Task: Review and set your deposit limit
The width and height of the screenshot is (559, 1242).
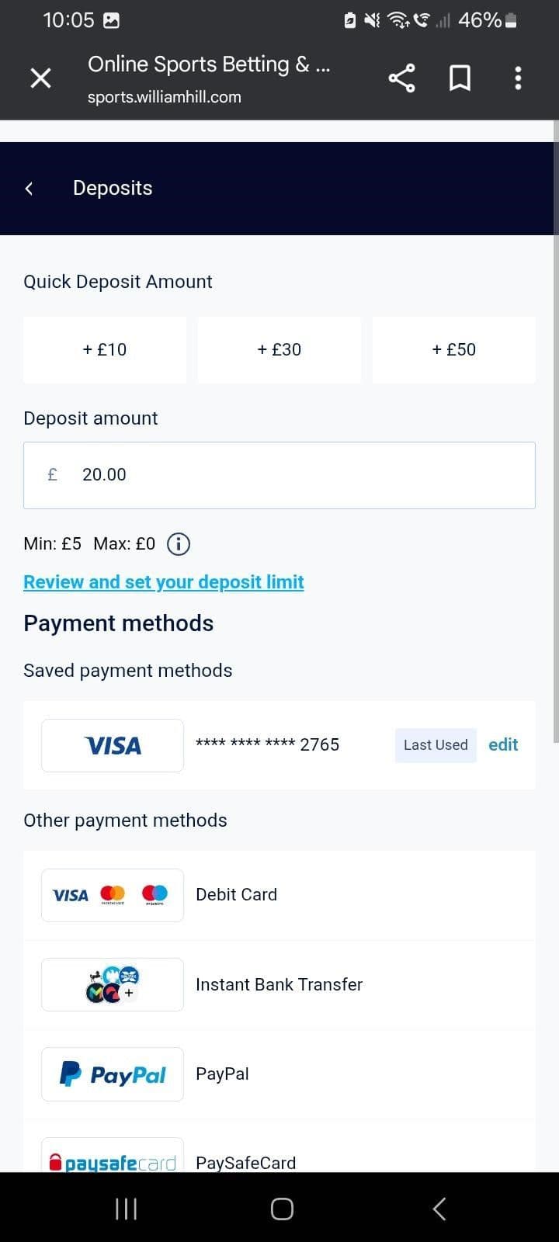Action: [163, 581]
